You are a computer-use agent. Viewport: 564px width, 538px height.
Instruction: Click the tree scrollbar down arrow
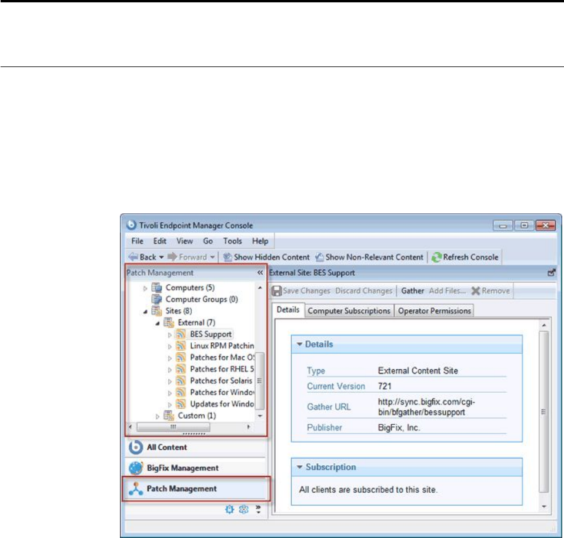(260, 416)
